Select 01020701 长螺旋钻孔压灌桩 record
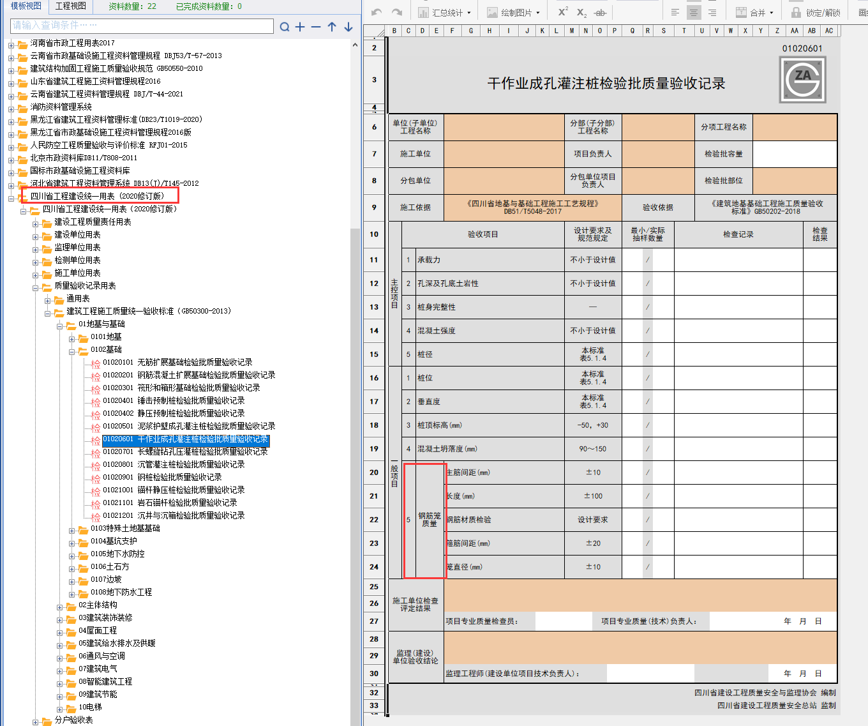This screenshot has width=868, height=726. click(x=185, y=452)
